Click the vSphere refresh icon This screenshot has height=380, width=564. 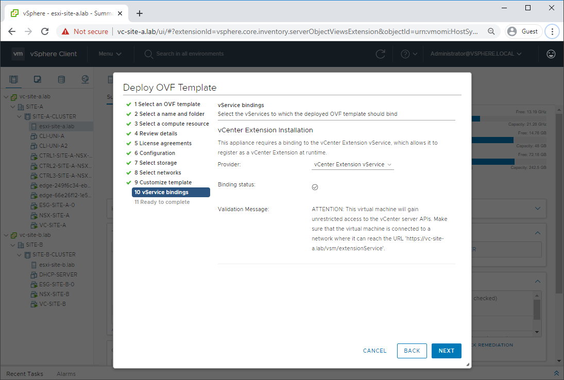click(x=380, y=54)
